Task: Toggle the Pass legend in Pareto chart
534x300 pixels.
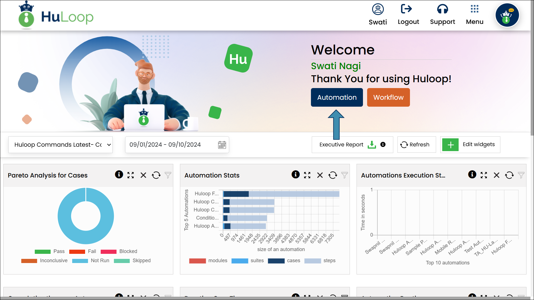Action: click(x=59, y=251)
